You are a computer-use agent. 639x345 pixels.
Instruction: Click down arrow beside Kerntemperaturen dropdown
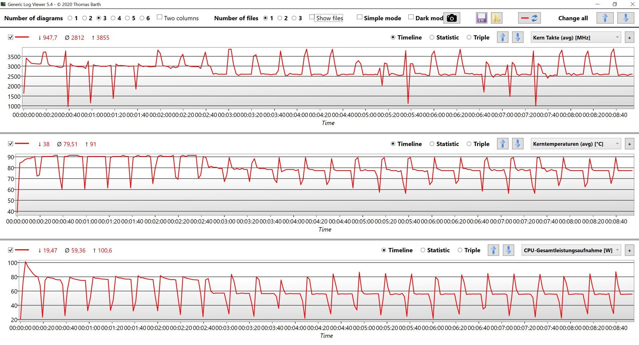518,144
